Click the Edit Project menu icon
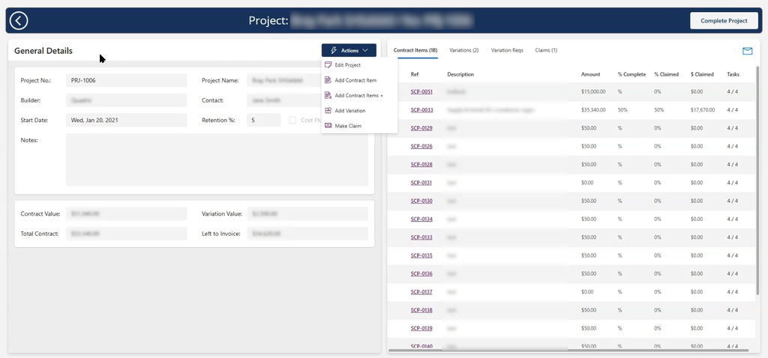768x358 pixels. tap(328, 65)
